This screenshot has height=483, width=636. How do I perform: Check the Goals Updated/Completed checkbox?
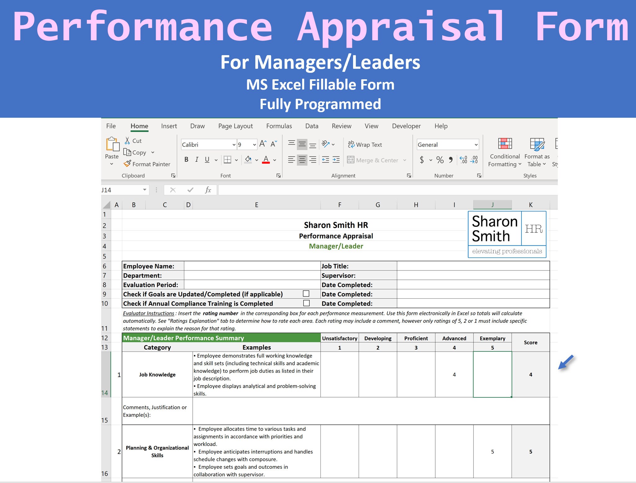click(x=306, y=294)
